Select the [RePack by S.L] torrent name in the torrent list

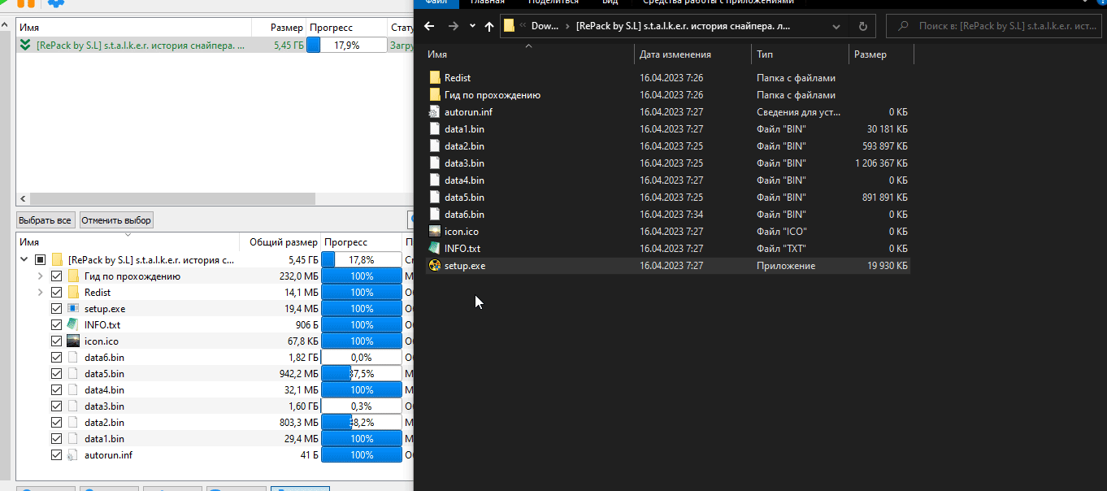tap(140, 46)
